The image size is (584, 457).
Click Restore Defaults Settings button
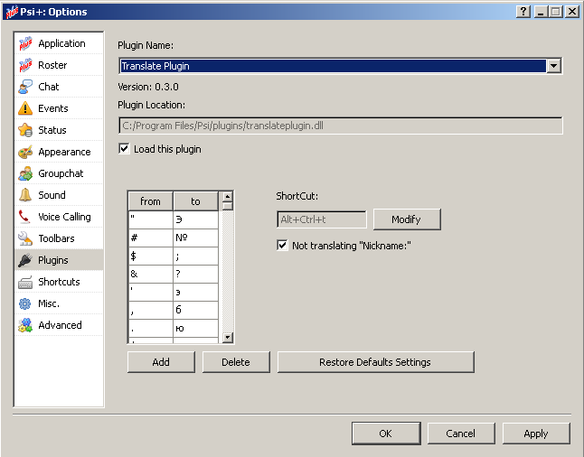click(375, 362)
